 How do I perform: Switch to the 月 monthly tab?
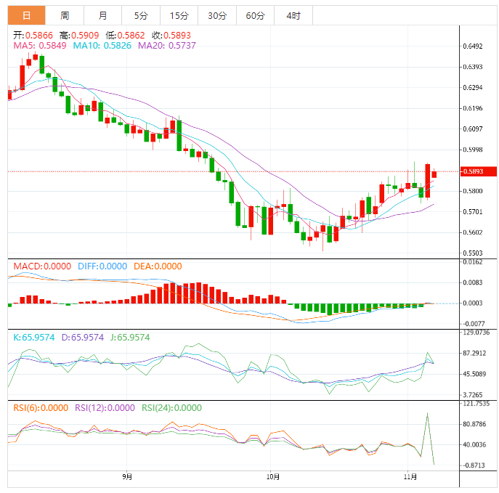pos(103,15)
